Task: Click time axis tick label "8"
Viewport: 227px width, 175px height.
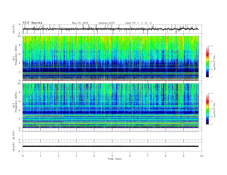Action: coord(166,156)
